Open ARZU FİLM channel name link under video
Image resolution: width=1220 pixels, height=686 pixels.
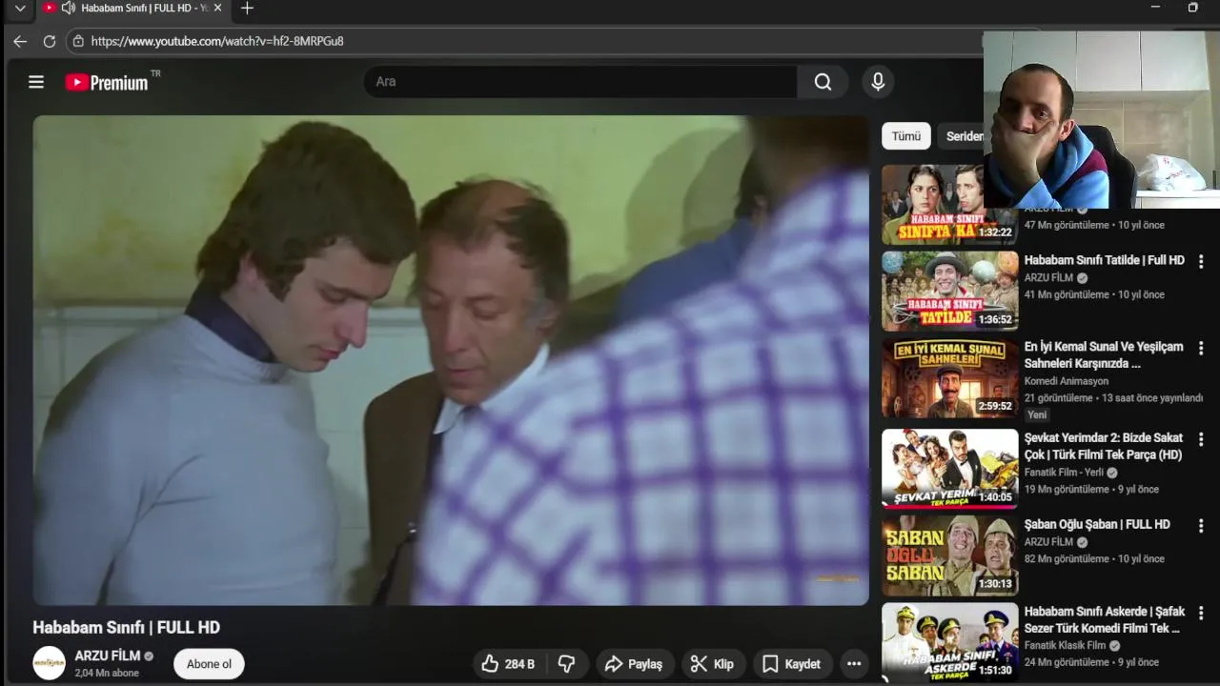click(108, 656)
